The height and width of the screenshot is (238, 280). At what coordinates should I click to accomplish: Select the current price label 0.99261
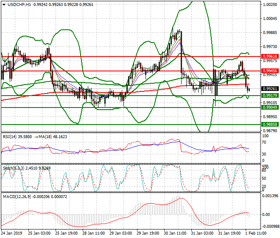click(270, 88)
